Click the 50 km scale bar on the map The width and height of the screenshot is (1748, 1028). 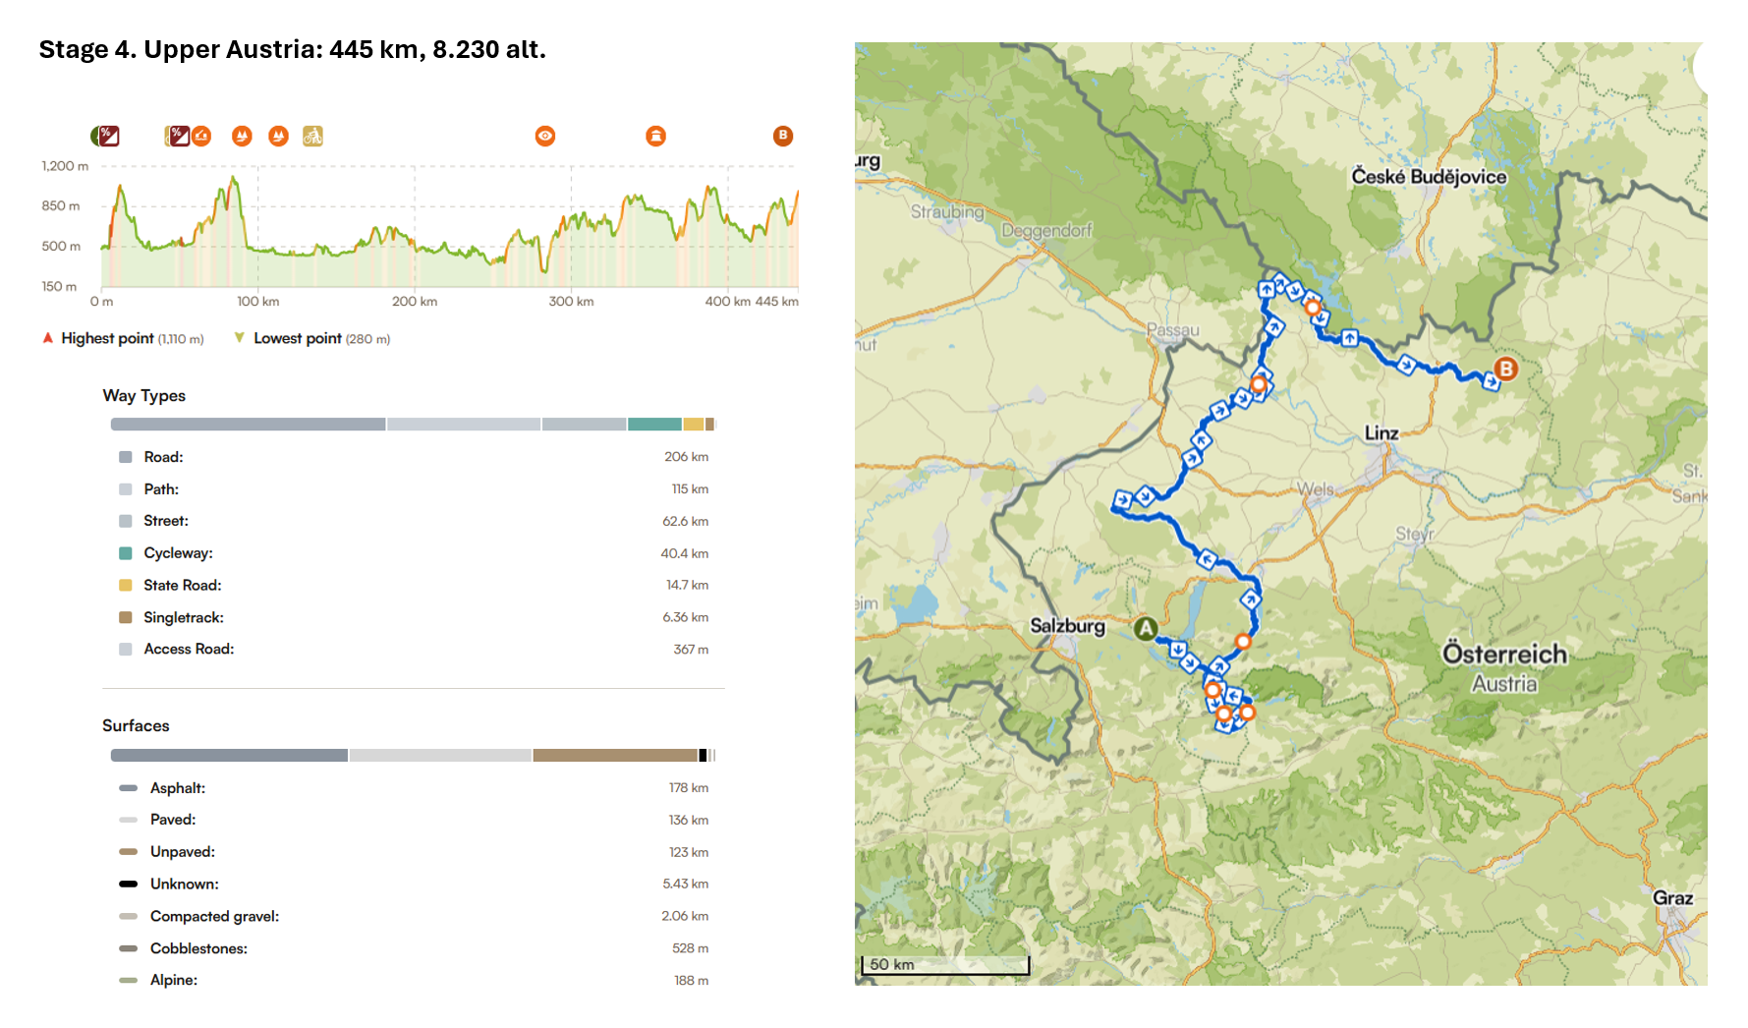pyautogui.click(x=944, y=965)
